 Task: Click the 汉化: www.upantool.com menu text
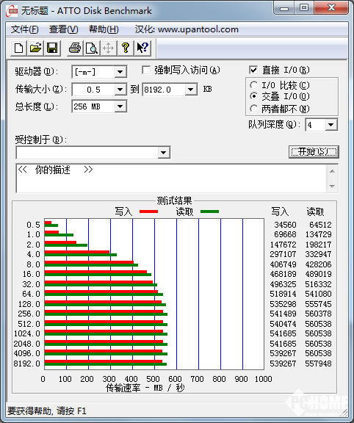point(187,29)
